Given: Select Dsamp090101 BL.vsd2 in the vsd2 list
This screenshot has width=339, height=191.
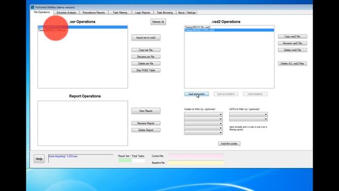Looking at the screenshot, I should point(229,27).
